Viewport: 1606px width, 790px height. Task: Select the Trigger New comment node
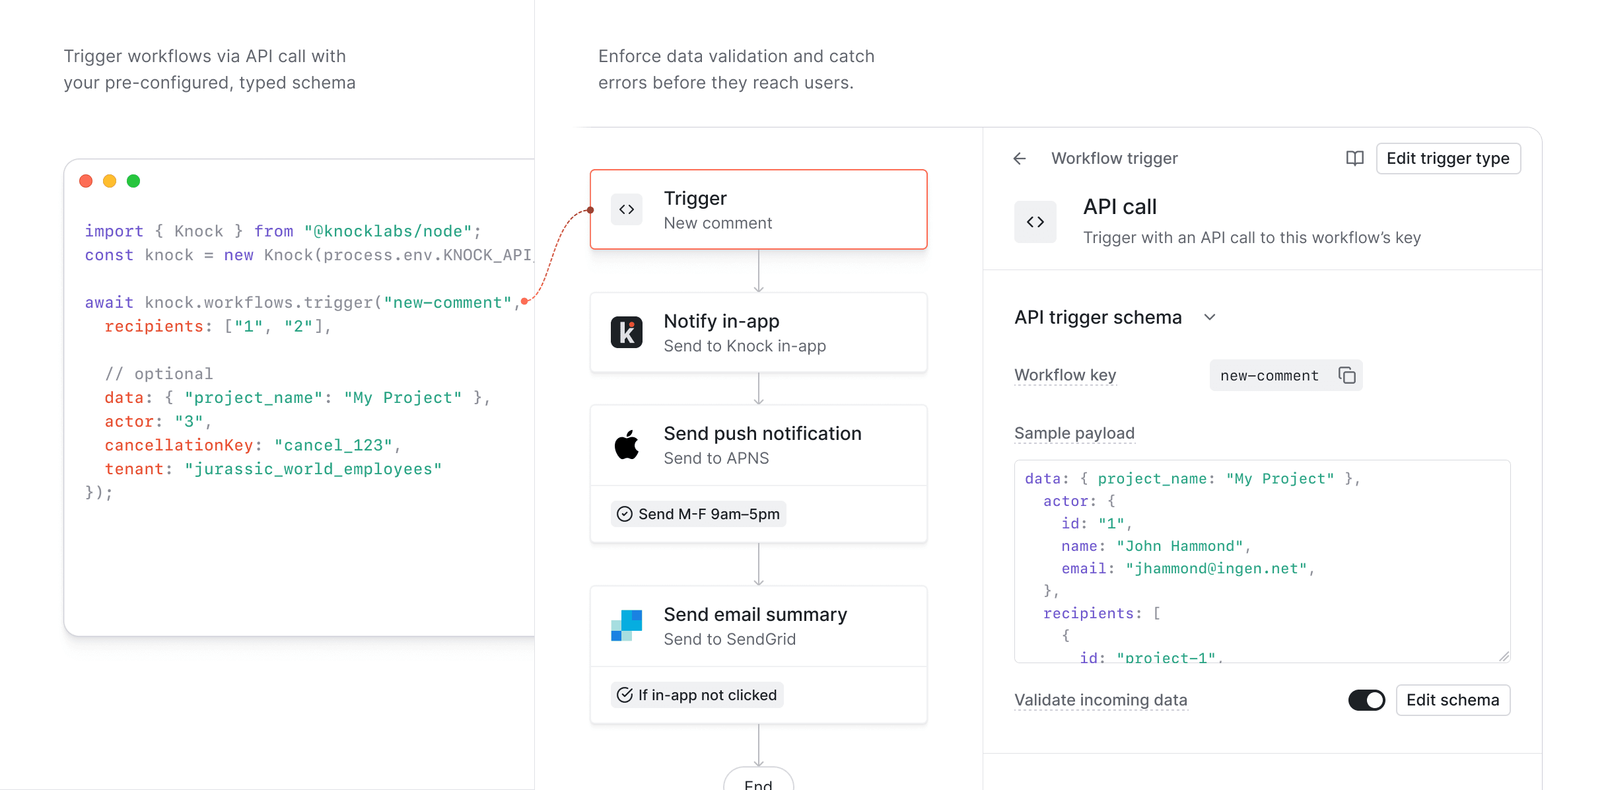pos(759,209)
